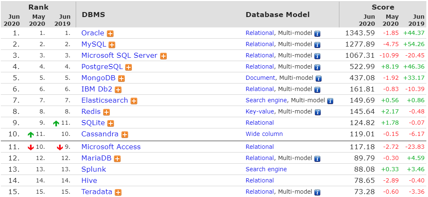Screen dimensions: 428x197
Task: Open the MySQL DBMS link
Action: (x=94, y=44)
